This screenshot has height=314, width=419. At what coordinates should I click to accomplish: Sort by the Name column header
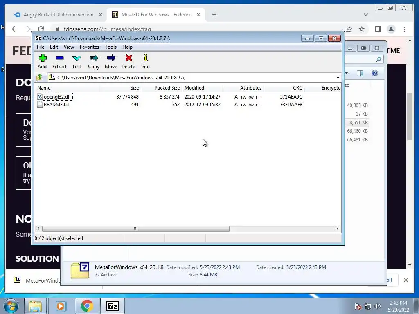coord(68,88)
